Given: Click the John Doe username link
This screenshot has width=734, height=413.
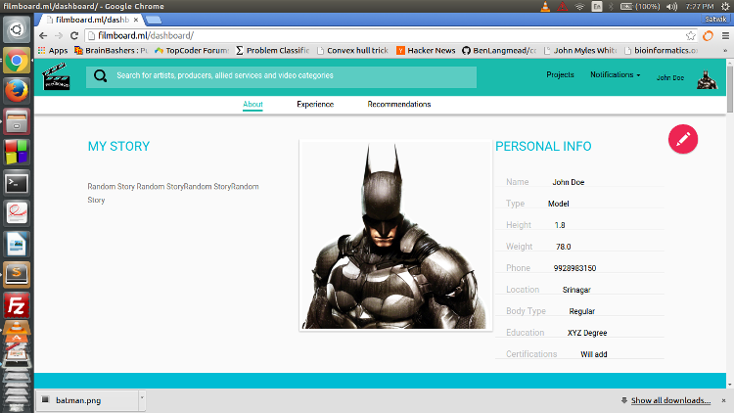Looking at the screenshot, I should 669,77.
